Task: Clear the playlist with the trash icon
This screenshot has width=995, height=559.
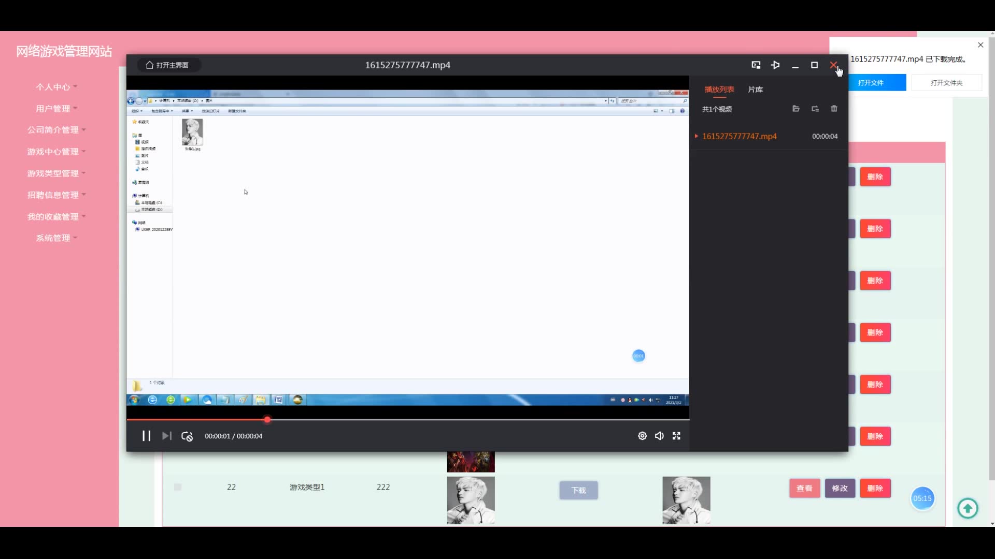Action: click(834, 109)
